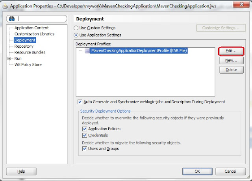This screenshot has width=252, height=181.
Task: Select Use Custom Settings radio button
Action: [x=76, y=28]
